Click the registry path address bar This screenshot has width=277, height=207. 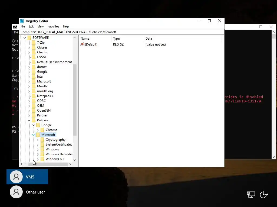122,32
